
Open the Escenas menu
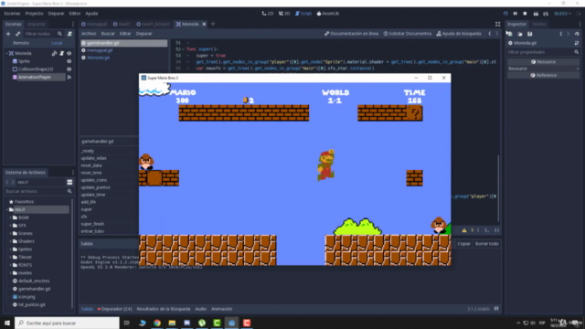click(12, 14)
